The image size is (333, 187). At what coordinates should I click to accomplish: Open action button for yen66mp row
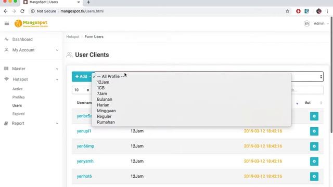(x=314, y=146)
